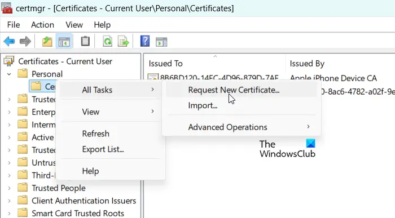Click the gray Forward arrow toolbar icon
Screen dimensions: 395x218
(25, 41)
